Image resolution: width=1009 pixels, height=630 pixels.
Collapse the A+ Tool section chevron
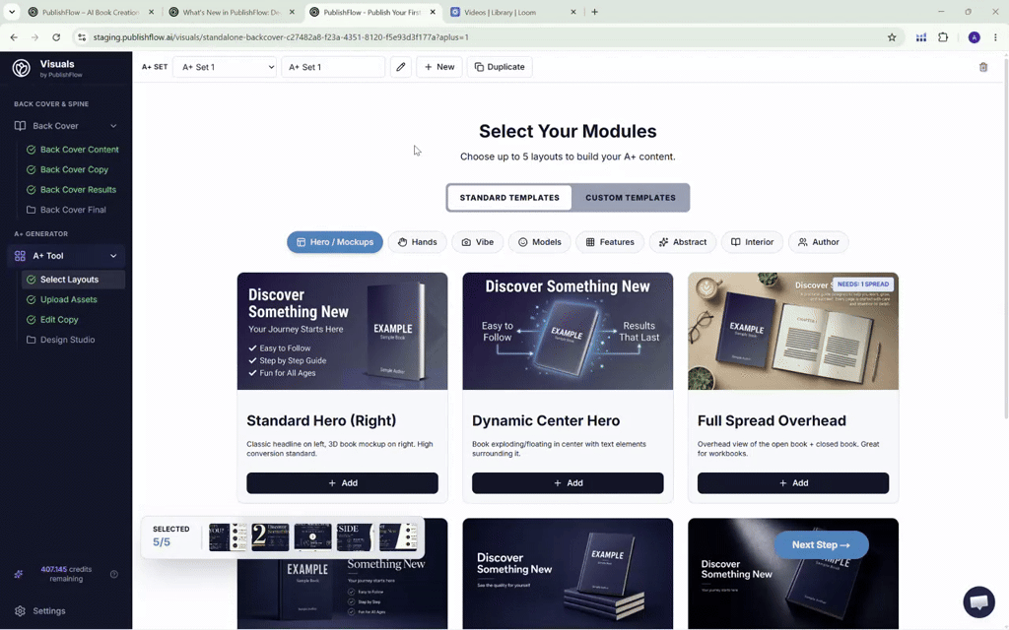(x=113, y=256)
